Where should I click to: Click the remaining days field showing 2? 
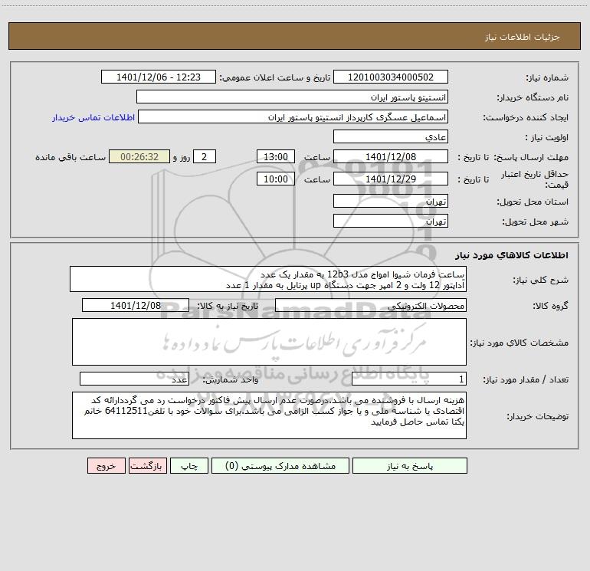point(205,156)
